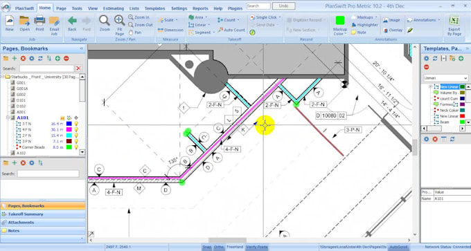Click Zoom In in ribbon
This screenshot has width=471, height=251.
point(139,17)
